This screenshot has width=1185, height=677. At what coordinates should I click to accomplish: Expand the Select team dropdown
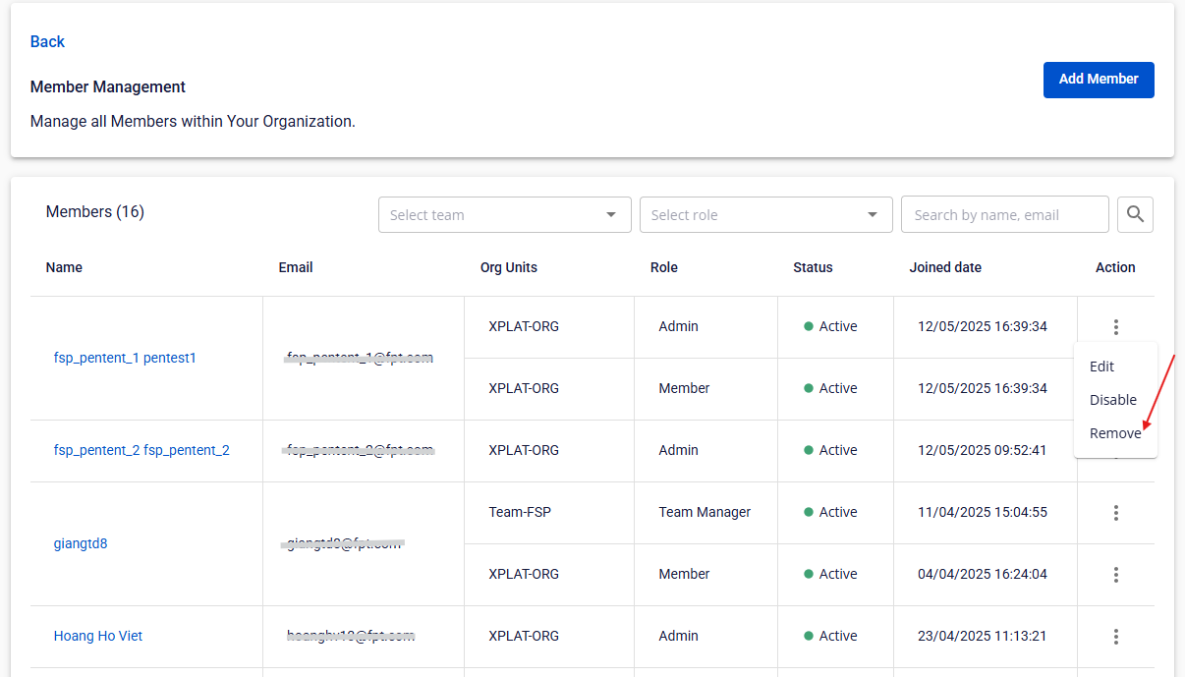click(505, 215)
